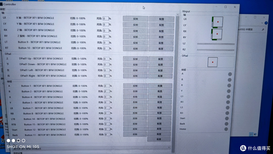Click the XInput Y button indicator circle

click(229, 91)
